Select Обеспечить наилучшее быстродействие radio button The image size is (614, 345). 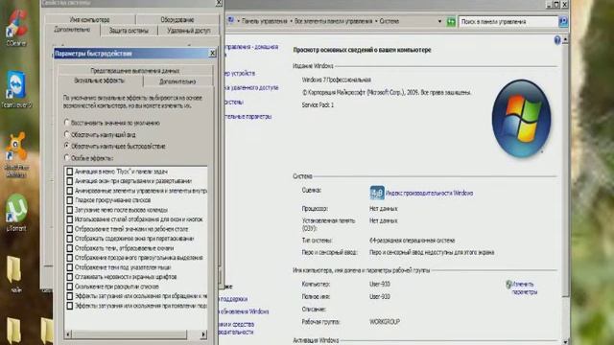(x=66, y=146)
